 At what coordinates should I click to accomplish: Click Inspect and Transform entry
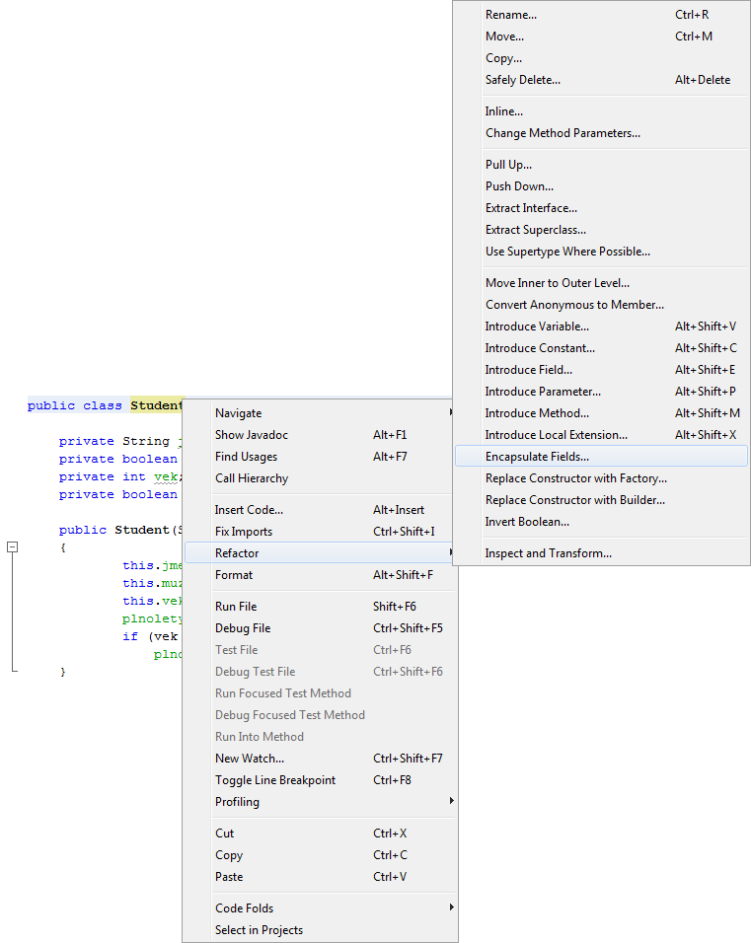[548, 553]
